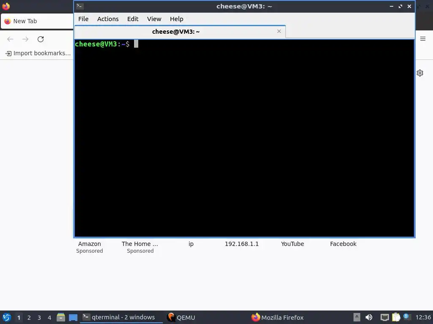
Task: Click the 12:36 clock
Action: click(423, 317)
